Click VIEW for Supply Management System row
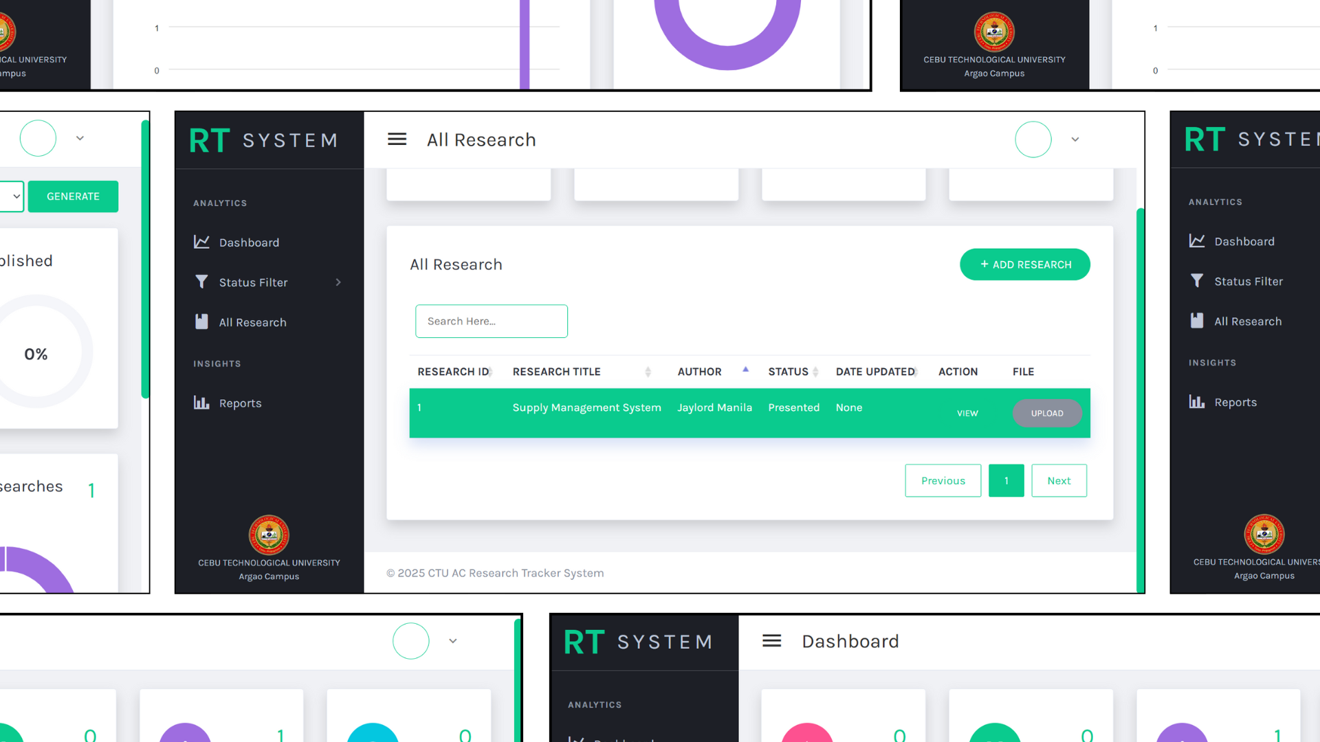Image resolution: width=1320 pixels, height=742 pixels. [x=967, y=413]
